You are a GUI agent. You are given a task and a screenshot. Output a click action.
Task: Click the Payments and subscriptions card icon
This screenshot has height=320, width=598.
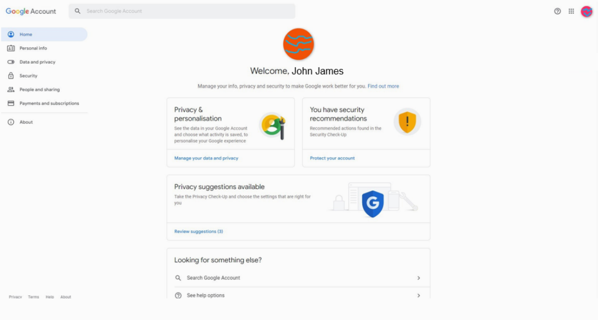click(10, 103)
